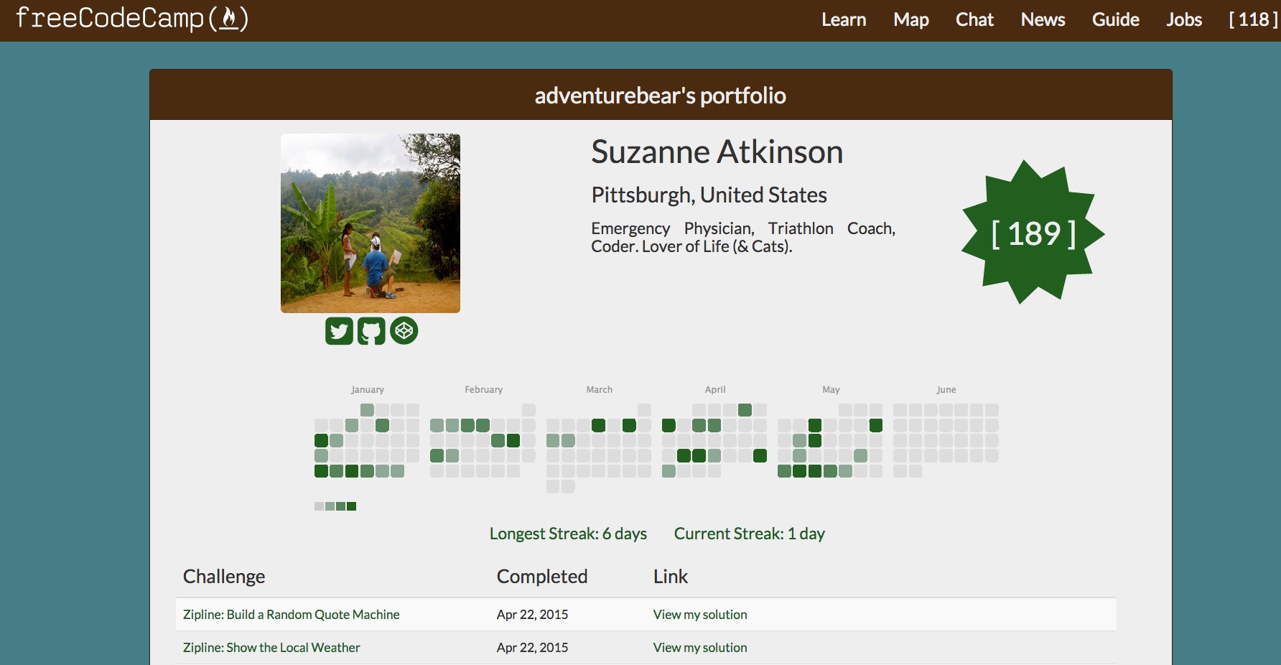This screenshot has height=665, width=1281.
Task: Click the January month label
Action: 368,390
